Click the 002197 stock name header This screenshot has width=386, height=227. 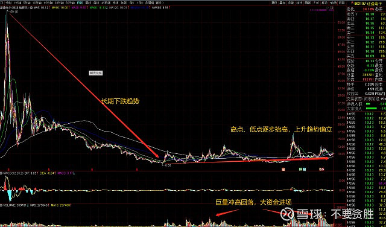coord(368,4)
